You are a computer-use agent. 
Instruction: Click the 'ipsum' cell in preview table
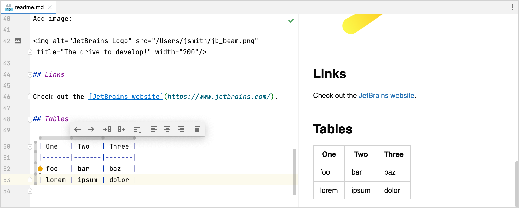point(361,190)
